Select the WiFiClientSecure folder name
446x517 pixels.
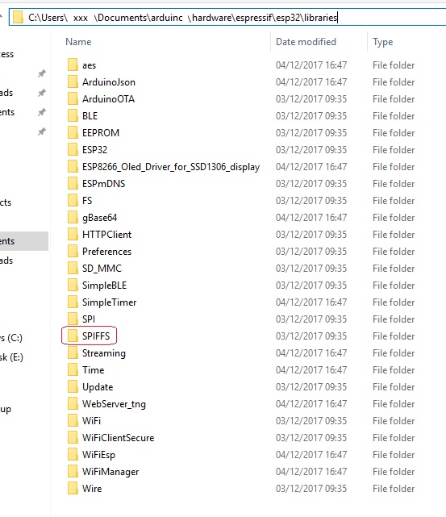tap(118, 437)
